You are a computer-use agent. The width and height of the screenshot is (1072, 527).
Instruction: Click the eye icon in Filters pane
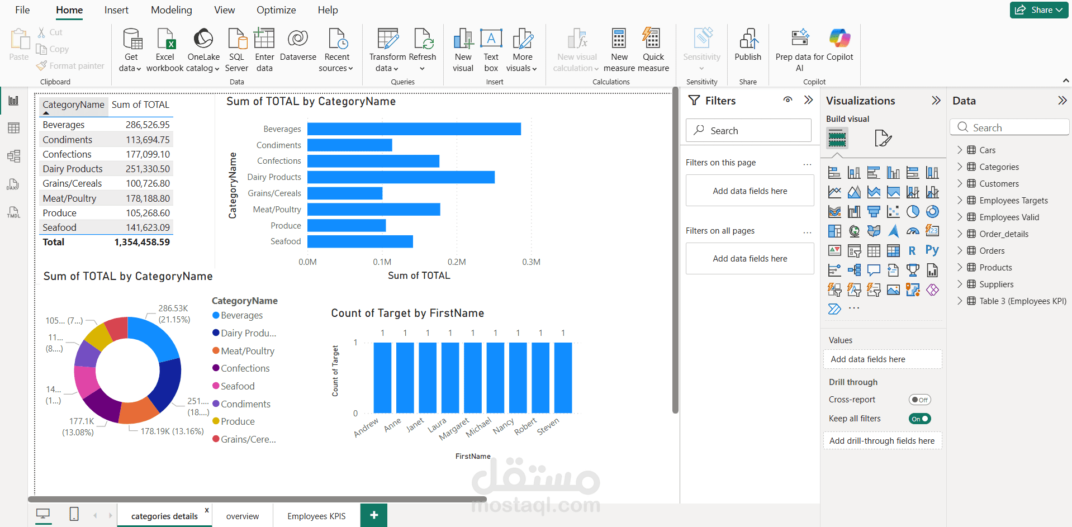coord(788,100)
